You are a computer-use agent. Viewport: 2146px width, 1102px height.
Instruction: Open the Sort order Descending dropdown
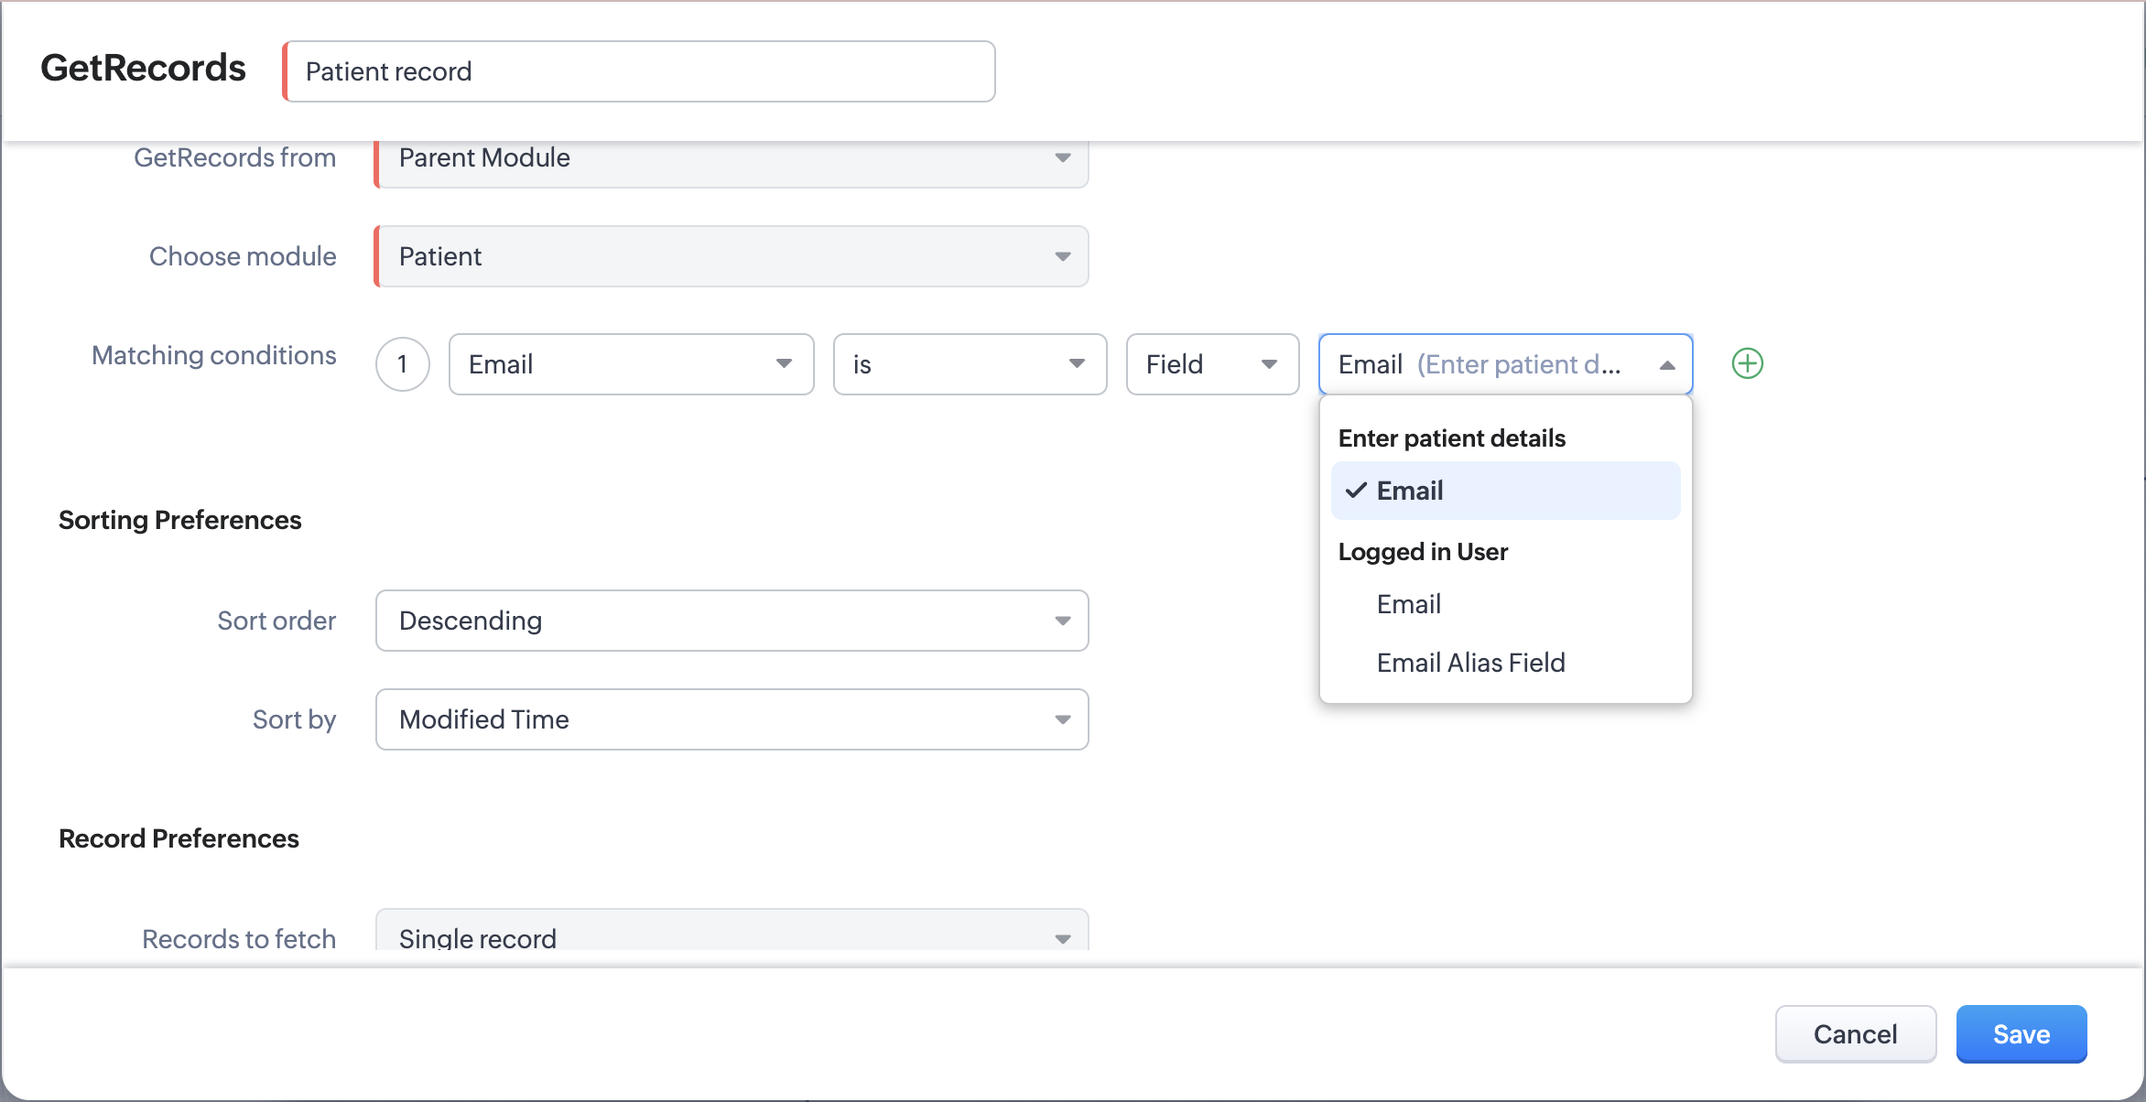tap(731, 621)
